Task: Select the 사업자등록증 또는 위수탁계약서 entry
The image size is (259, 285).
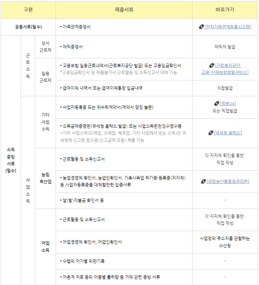Action: tap(107, 108)
